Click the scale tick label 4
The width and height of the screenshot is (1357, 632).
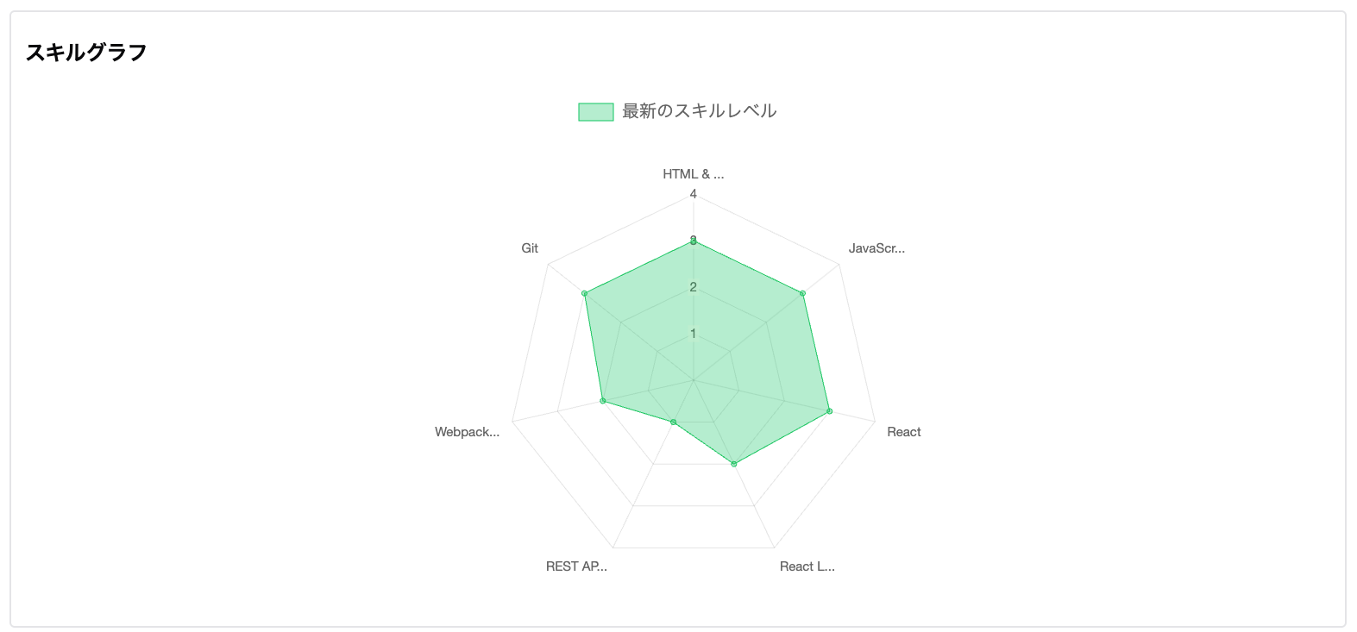point(693,194)
